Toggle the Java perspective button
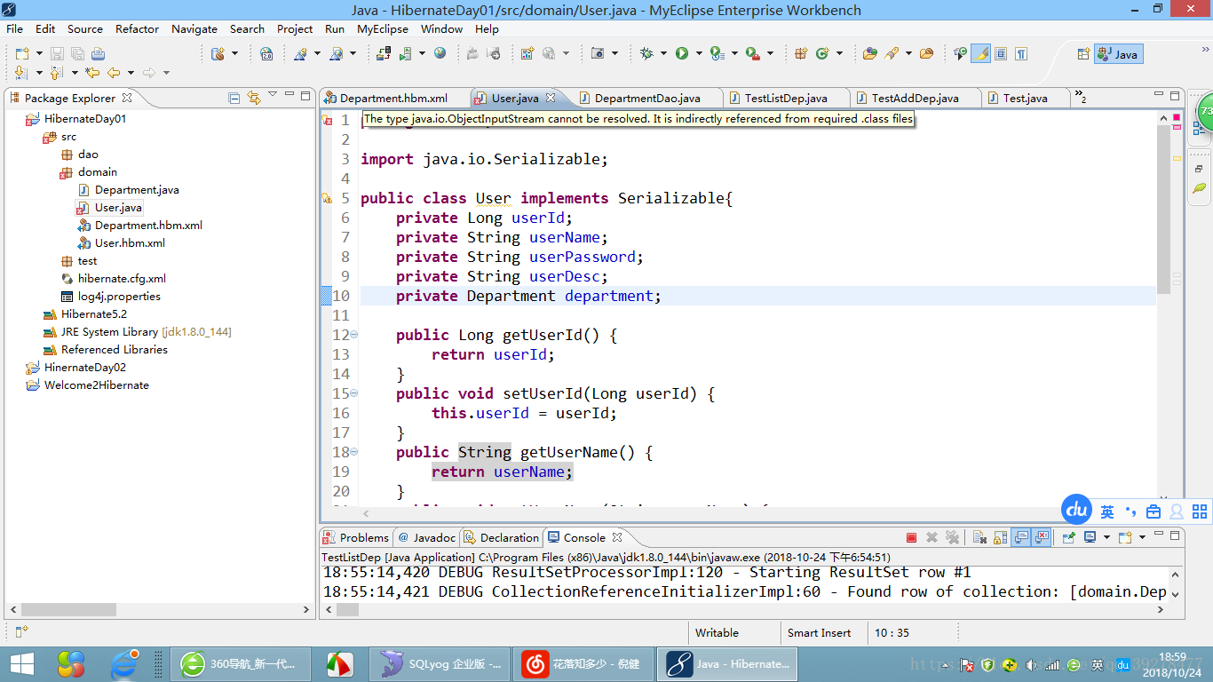 1118,54
